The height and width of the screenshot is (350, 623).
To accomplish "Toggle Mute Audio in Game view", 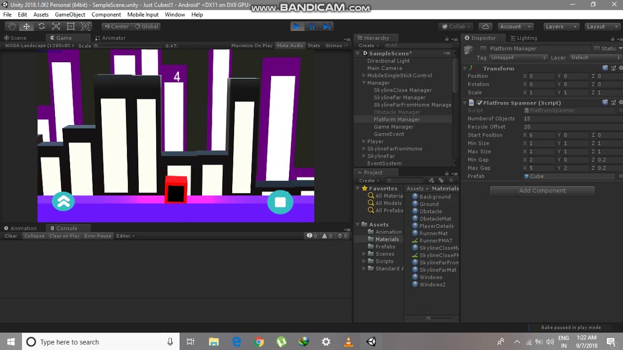I will 290,45.
